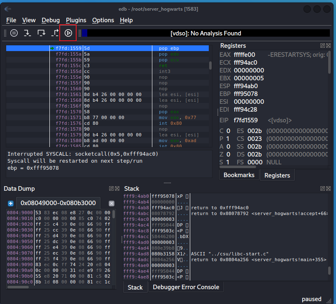The width and height of the screenshot is (336, 304).
Task: Switch to the Bookmarks tab
Action: [x=239, y=175]
